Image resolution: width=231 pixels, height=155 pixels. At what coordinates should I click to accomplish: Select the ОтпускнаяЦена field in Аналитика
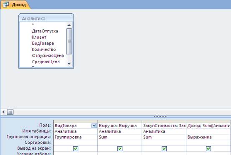(x=48, y=56)
